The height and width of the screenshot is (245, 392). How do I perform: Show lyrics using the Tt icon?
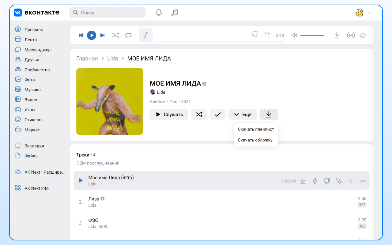click(x=267, y=34)
